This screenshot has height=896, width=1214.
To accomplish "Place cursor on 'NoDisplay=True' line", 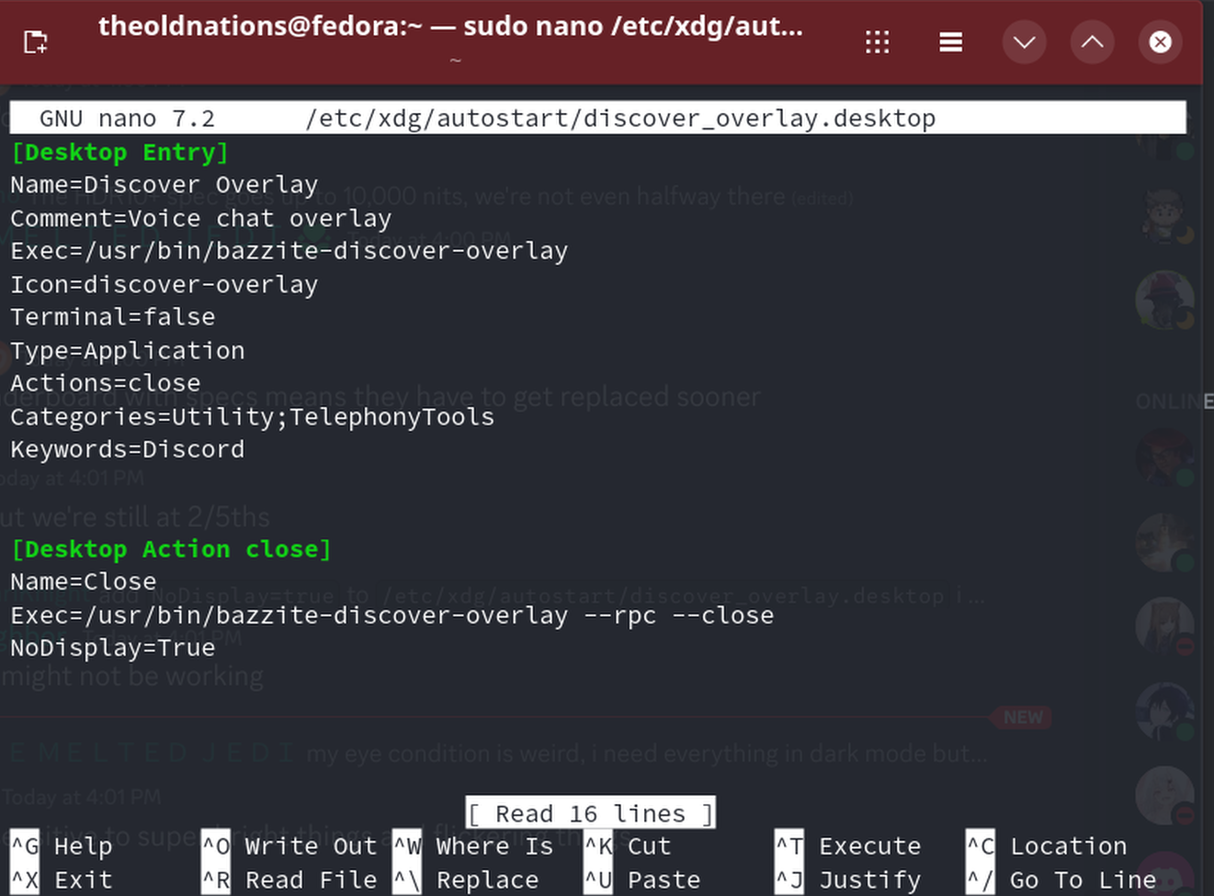I will coord(113,648).
